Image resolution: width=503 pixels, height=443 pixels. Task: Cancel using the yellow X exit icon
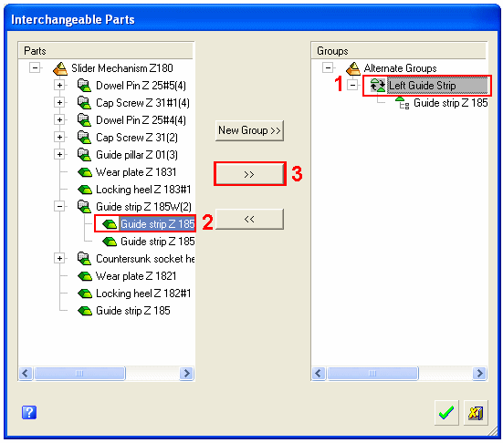point(476,413)
